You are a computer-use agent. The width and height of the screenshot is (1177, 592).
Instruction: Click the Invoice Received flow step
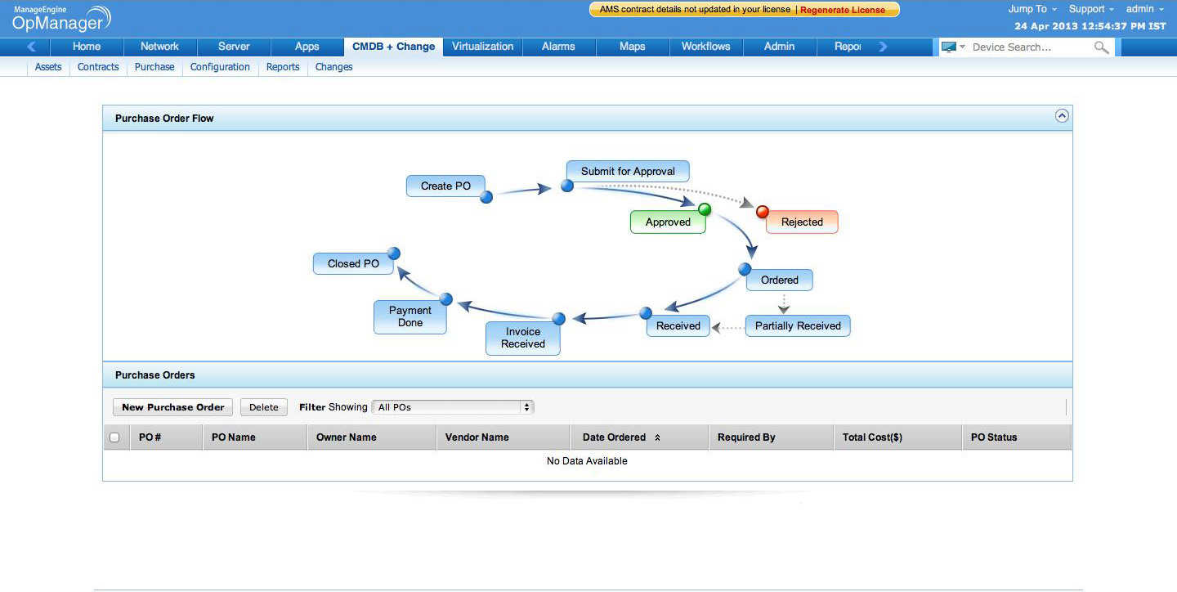coord(523,338)
